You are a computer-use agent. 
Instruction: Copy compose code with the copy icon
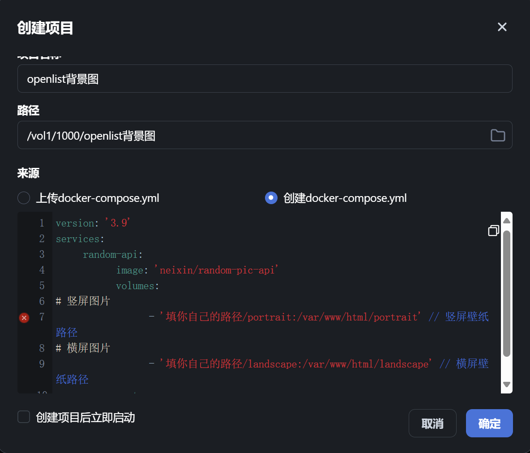coord(493,231)
